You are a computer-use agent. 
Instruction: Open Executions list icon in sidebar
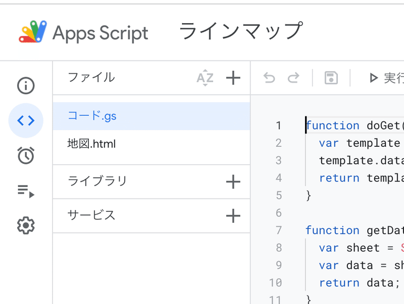[26, 191]
